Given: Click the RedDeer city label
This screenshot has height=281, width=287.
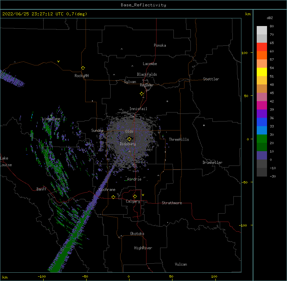Looking at the screenshot, I should click(146, 85).
